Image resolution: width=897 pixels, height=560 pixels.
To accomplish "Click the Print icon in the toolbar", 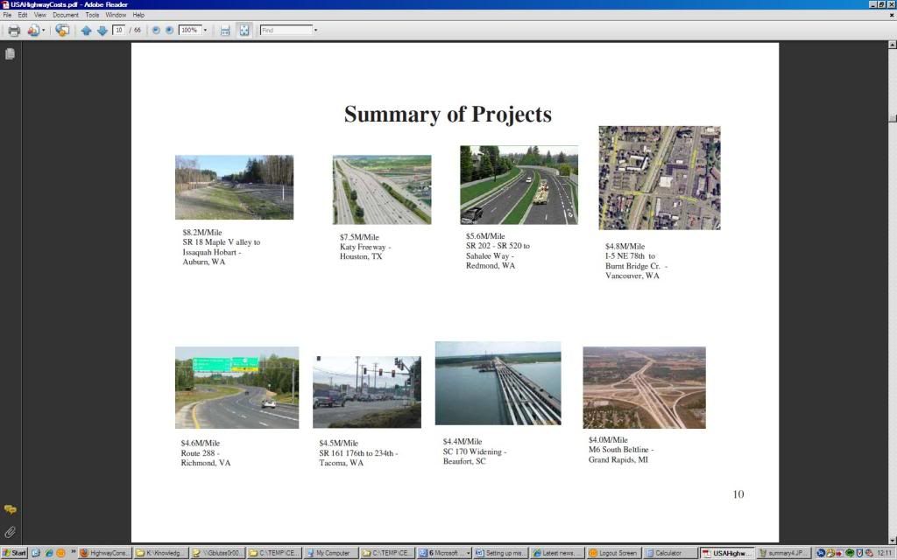I will click(13, 30).
